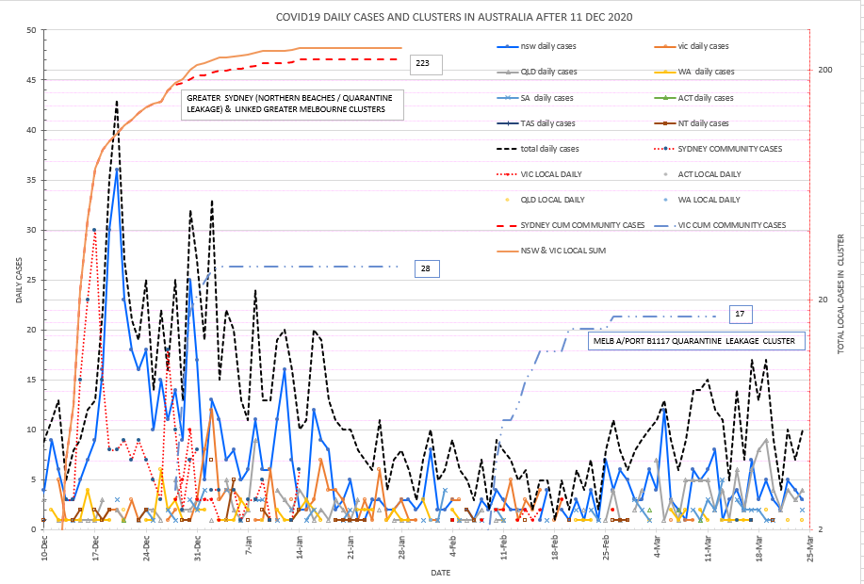Select 'WA daily cases' legend entry
864x584 pixels.
coord(694,72)
